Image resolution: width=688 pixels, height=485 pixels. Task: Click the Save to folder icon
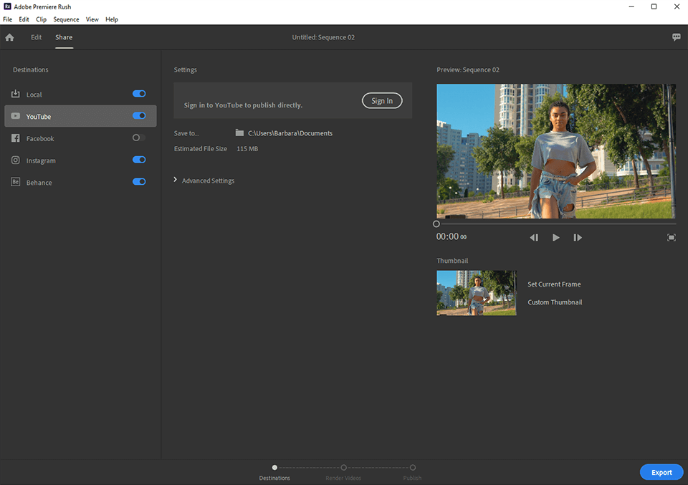(239, 133)
